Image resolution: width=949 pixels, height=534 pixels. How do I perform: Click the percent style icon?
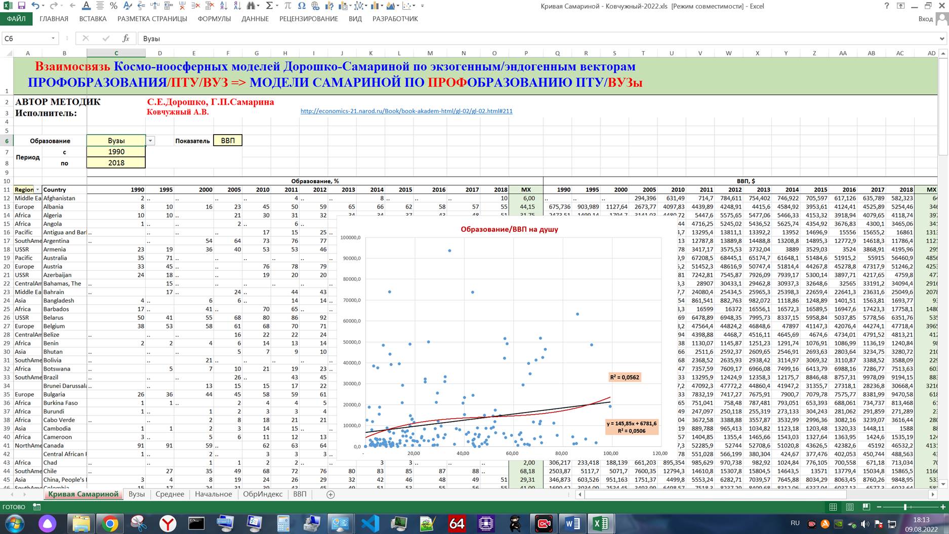coord(113,6)
